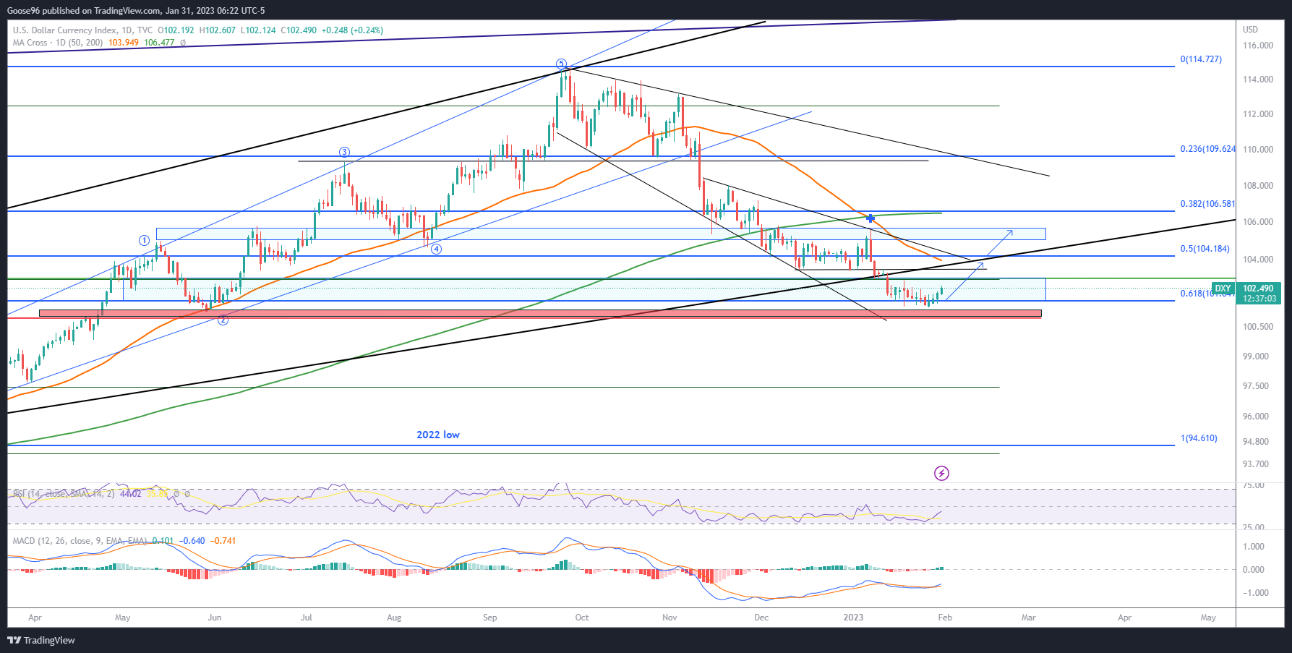
Task: Select the circled wave 1 label
Action: [x=144, y=240]
